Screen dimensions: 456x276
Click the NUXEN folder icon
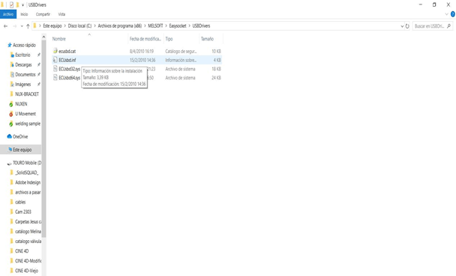click(x=11, y=104)
